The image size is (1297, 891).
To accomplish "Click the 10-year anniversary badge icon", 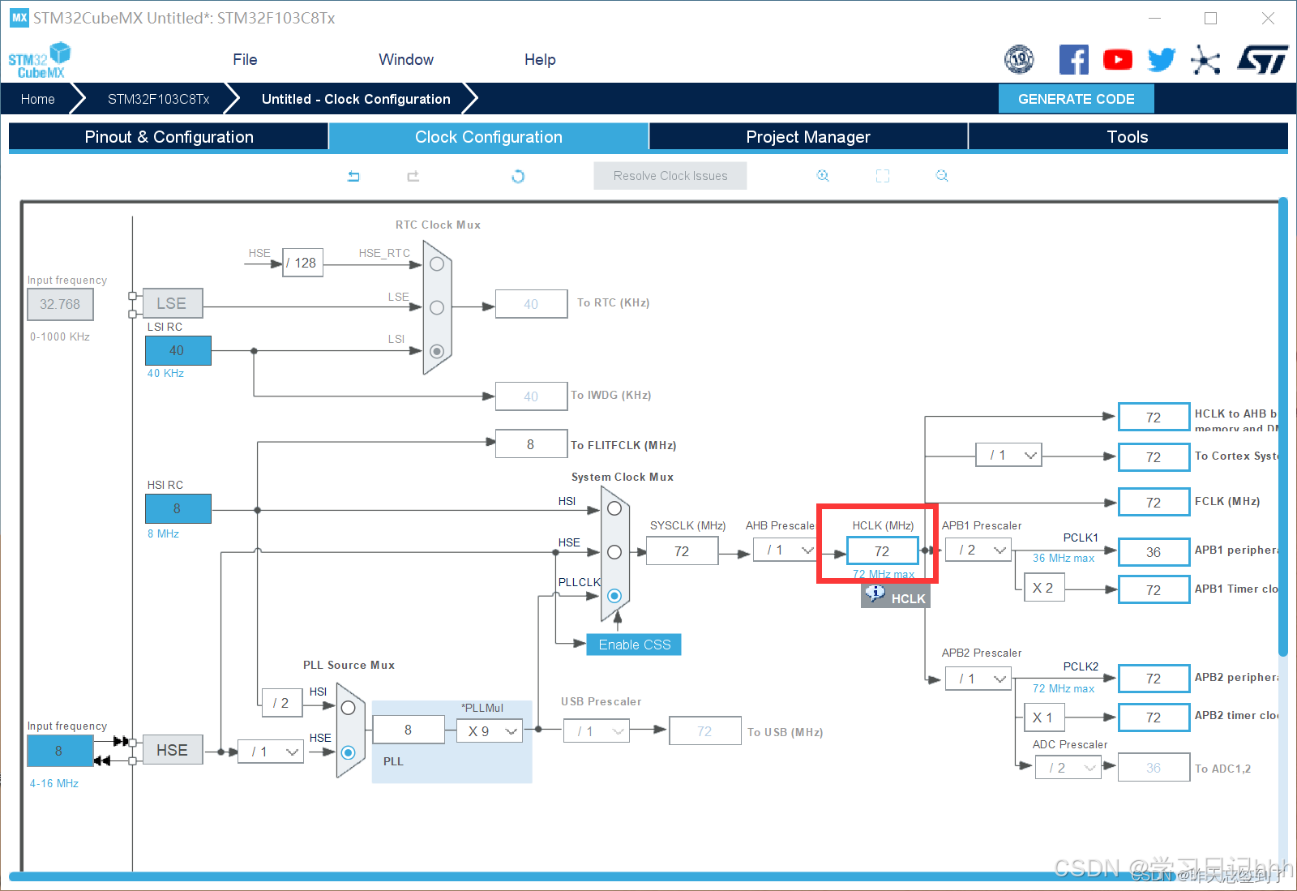I will (1020, 60).
